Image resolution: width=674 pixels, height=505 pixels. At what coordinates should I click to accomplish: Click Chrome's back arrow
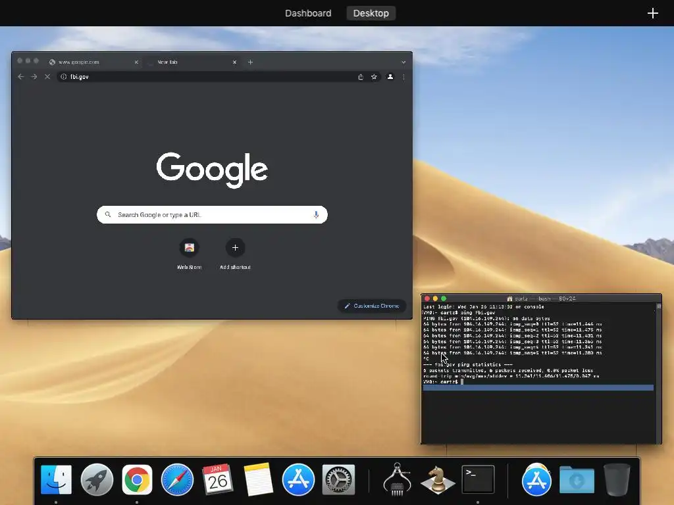20,76
